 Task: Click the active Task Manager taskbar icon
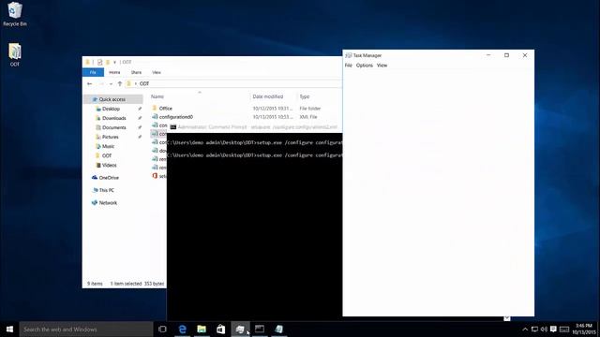tap(240, 329)
